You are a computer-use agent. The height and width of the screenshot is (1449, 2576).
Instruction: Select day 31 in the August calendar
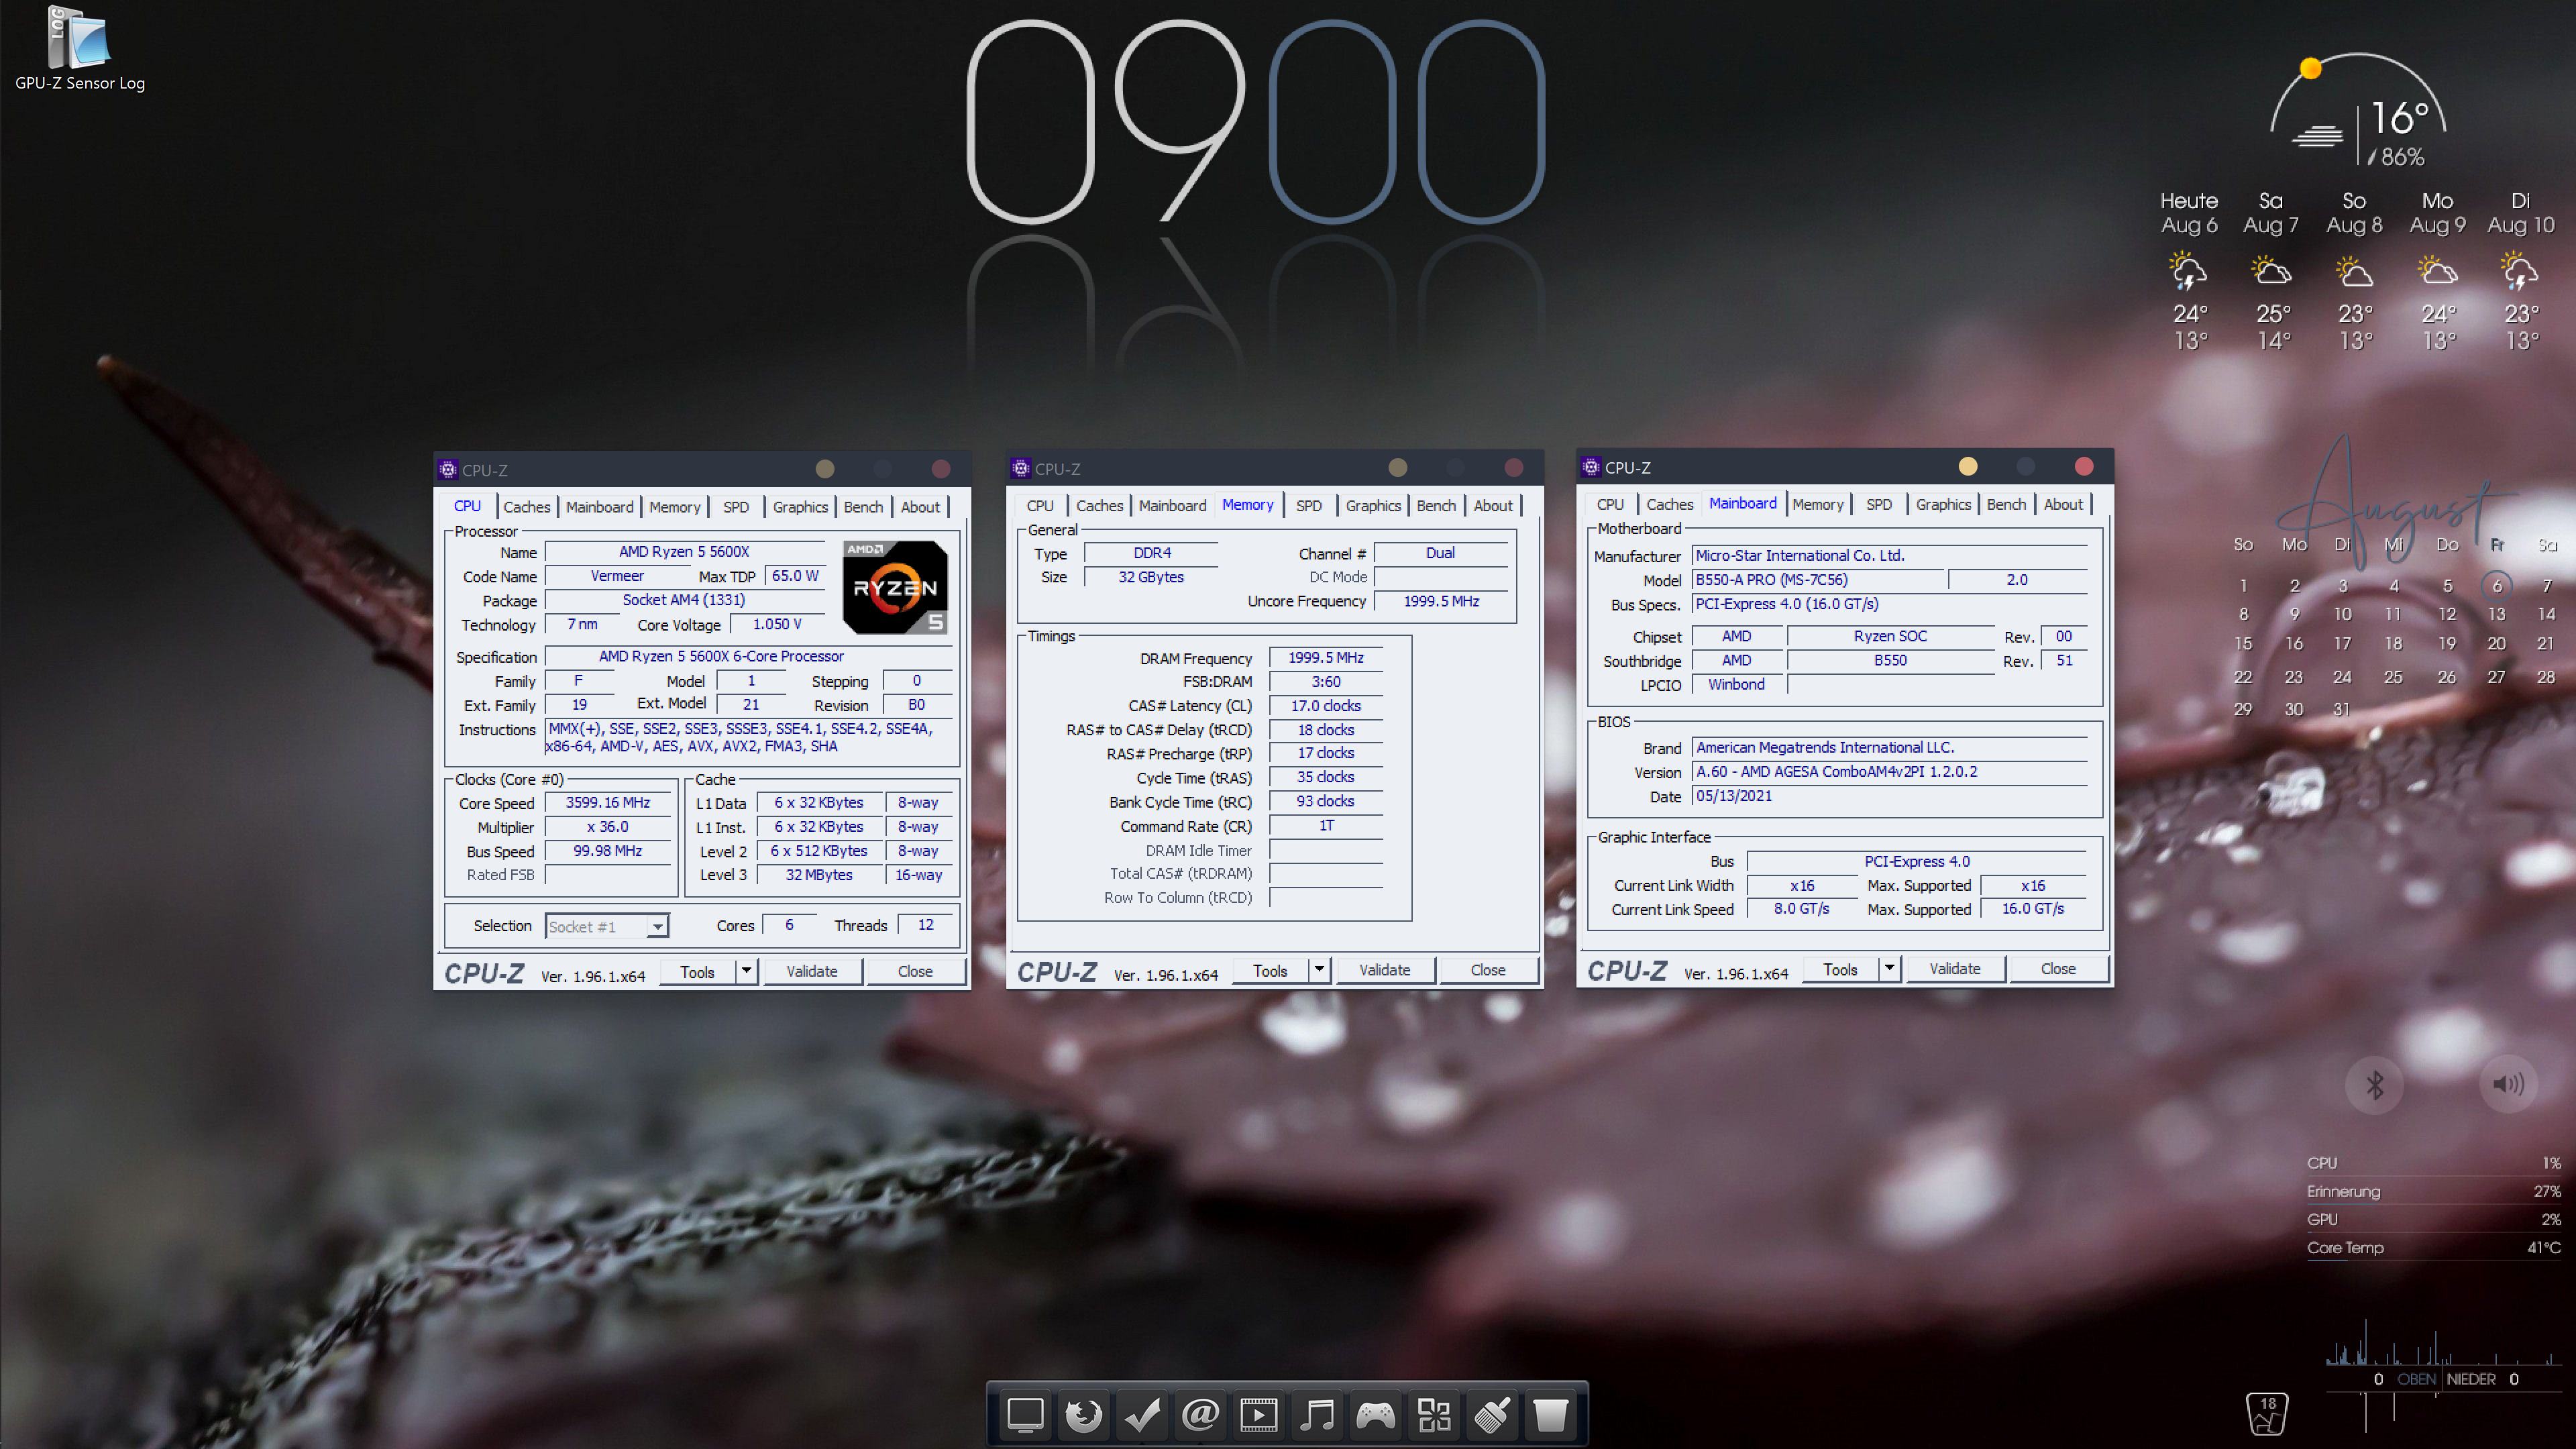pos(2342,709)
